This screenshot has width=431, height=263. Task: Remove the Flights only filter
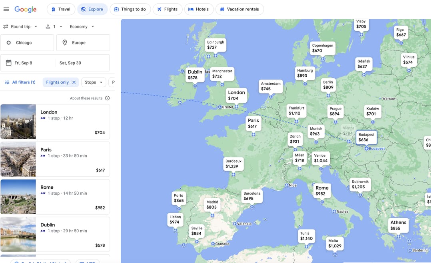pyautogui.click(x=74, y=82)
